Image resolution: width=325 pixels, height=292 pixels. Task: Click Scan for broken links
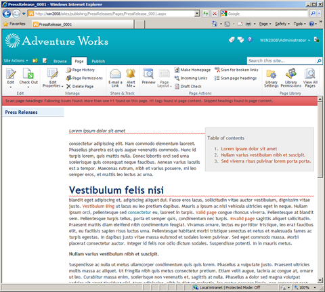click(236, 70)
